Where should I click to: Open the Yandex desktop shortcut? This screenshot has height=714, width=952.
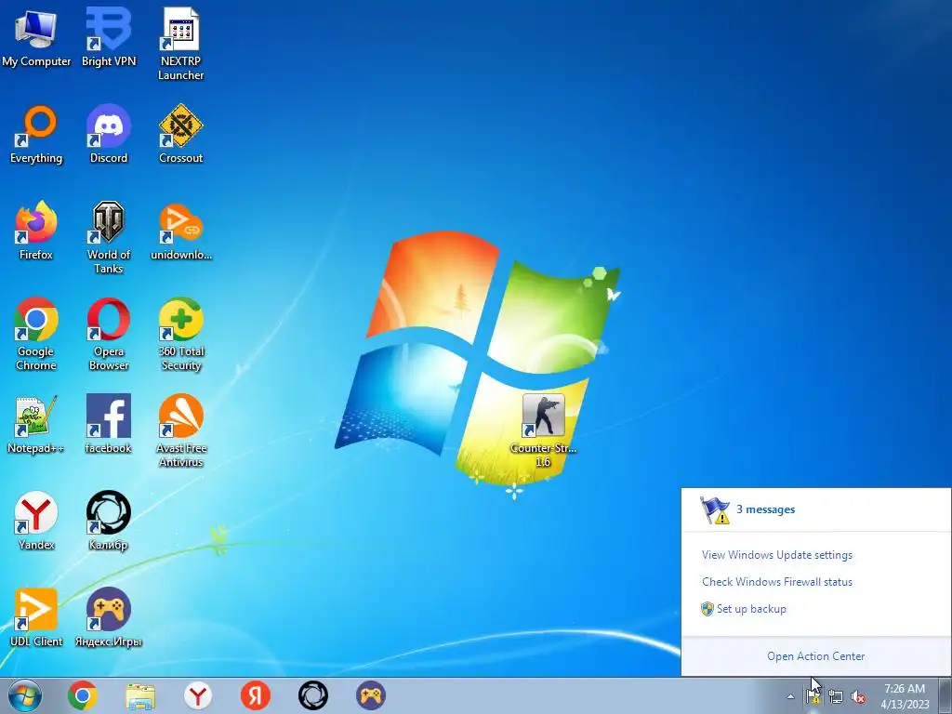tap(36, 521)
